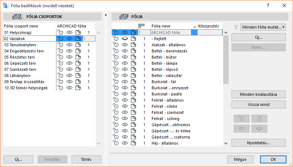Click Új... button for new layer

(258, 37)
